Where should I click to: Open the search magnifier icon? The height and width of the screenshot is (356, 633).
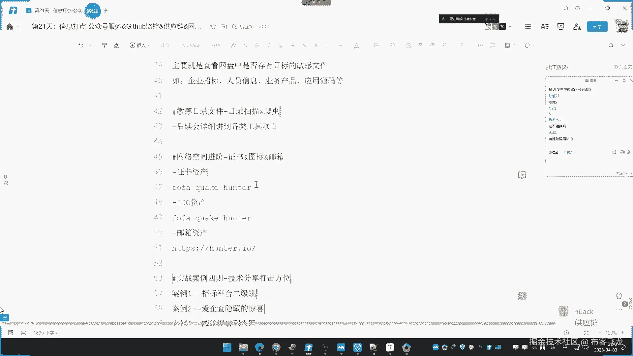(611, 45)
